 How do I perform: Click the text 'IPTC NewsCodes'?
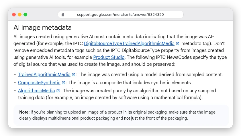[174, 57]
